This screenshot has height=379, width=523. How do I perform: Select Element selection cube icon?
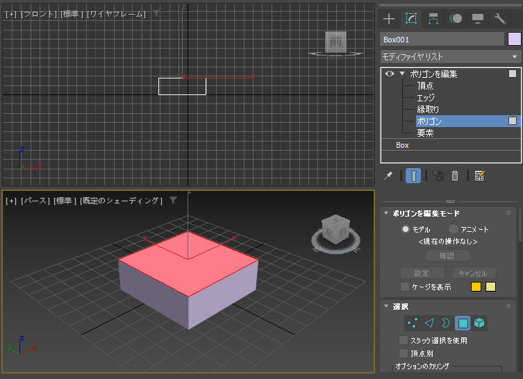479,323
